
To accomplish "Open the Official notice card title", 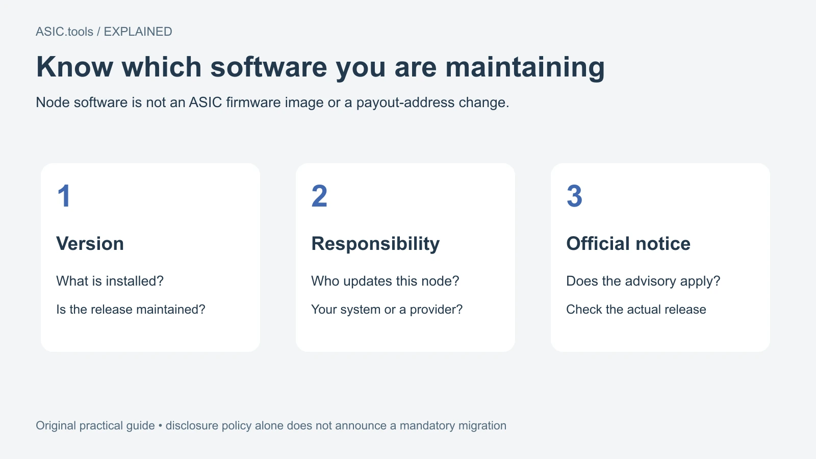I will point(628,244).
